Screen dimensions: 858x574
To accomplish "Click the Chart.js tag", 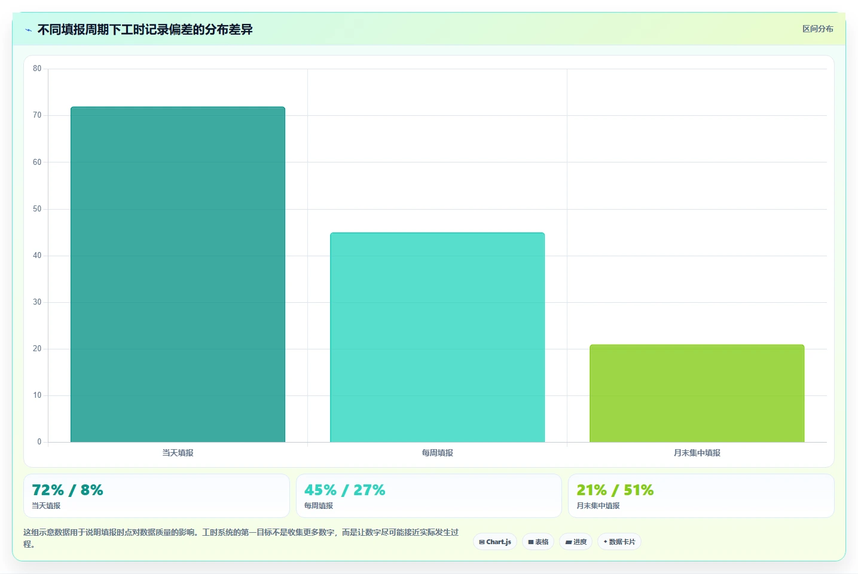I will [495, 542].
